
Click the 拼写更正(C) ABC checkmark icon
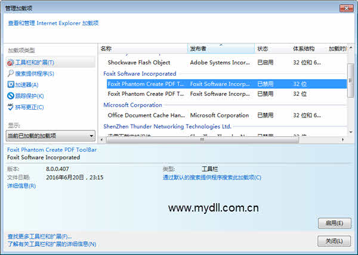11,107
